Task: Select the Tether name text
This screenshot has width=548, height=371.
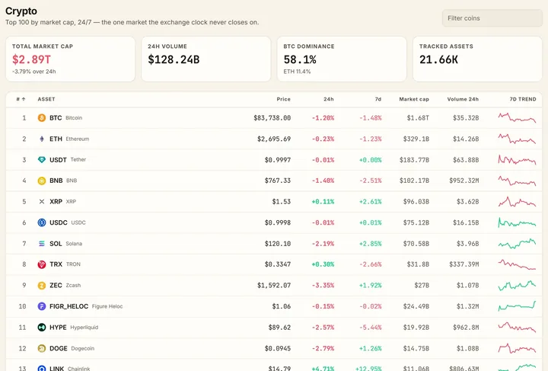Action: (78, 159)
